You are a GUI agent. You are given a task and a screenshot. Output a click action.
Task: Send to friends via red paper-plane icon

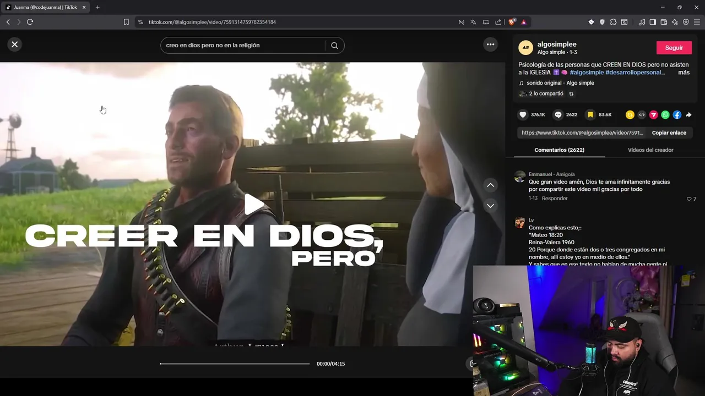(x=654, y=115)
